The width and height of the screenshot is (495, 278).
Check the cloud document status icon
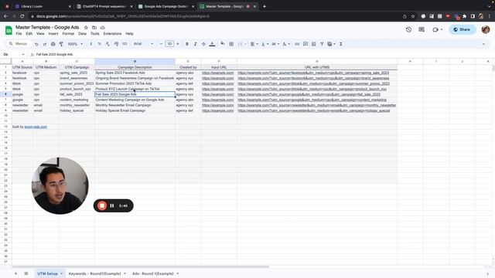click(x=103, y=28)
